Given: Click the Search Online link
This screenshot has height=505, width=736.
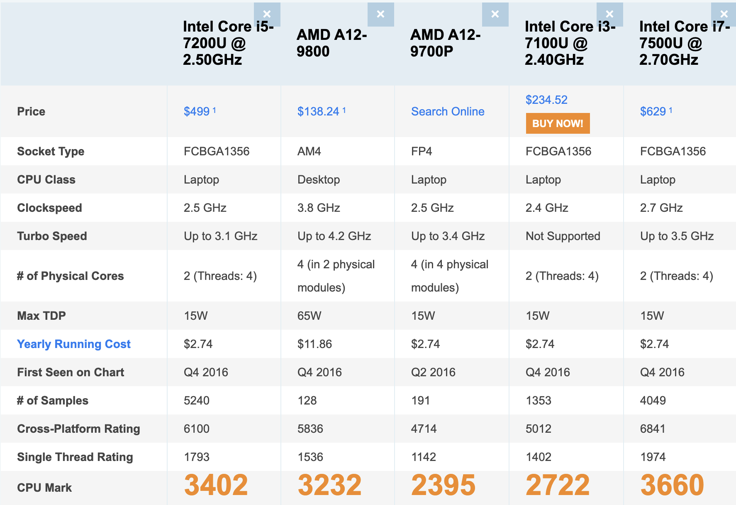Looking at the screenshot, I should point(448,111).
